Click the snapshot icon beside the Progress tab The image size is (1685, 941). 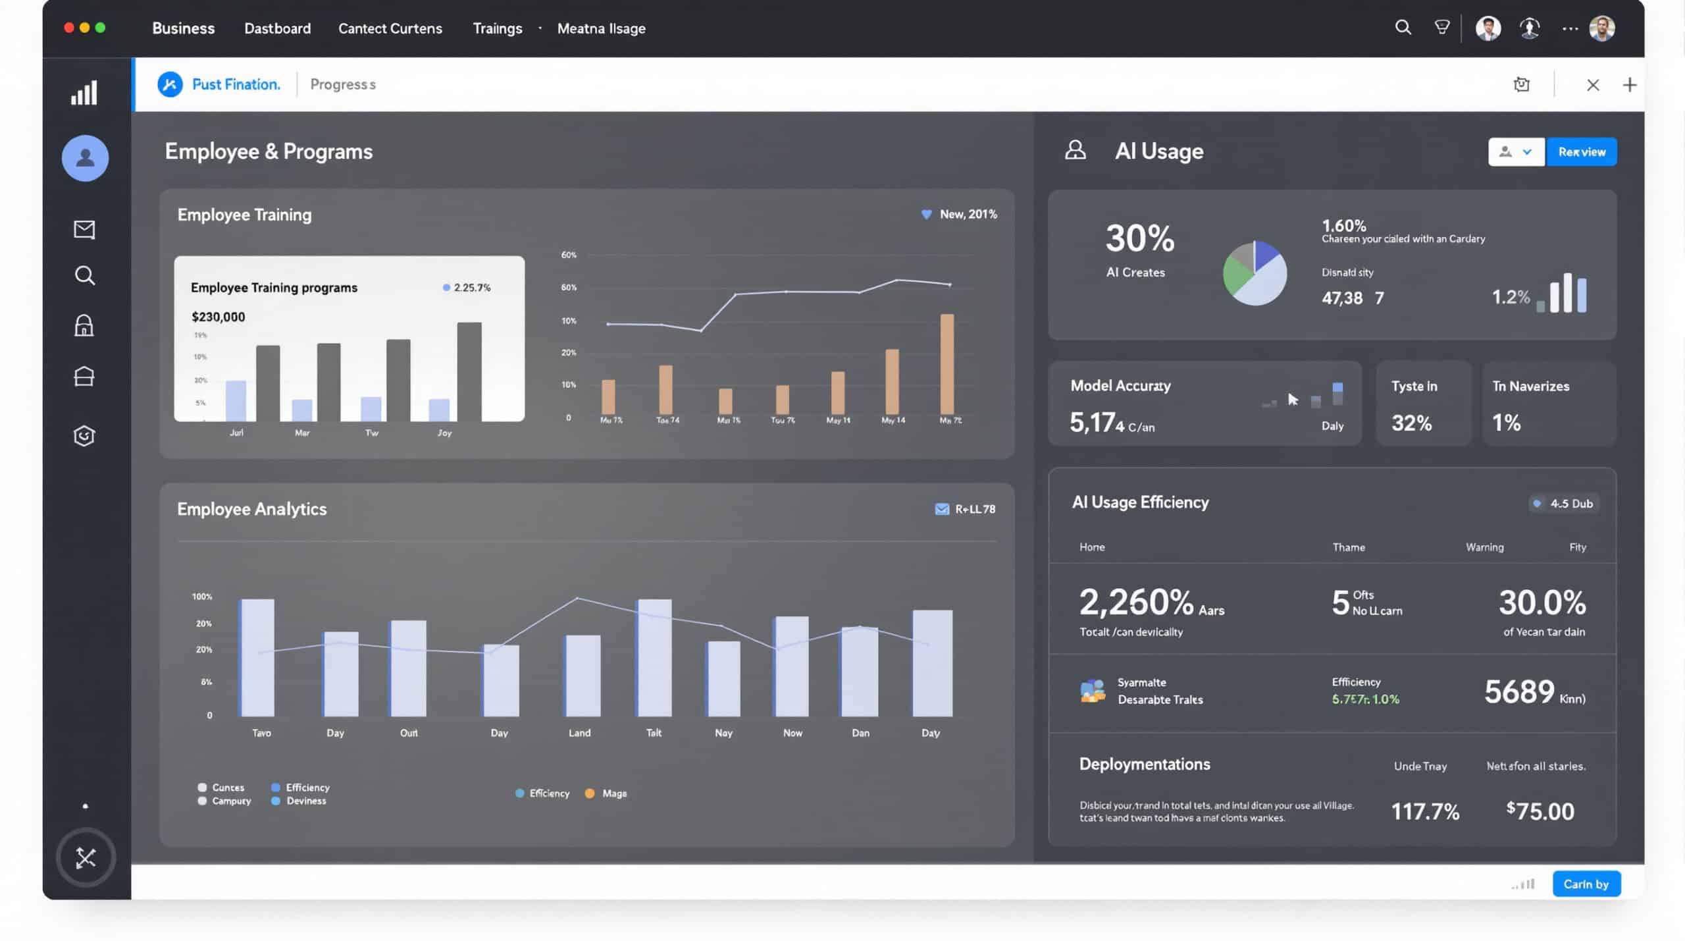coord(1521,84)
